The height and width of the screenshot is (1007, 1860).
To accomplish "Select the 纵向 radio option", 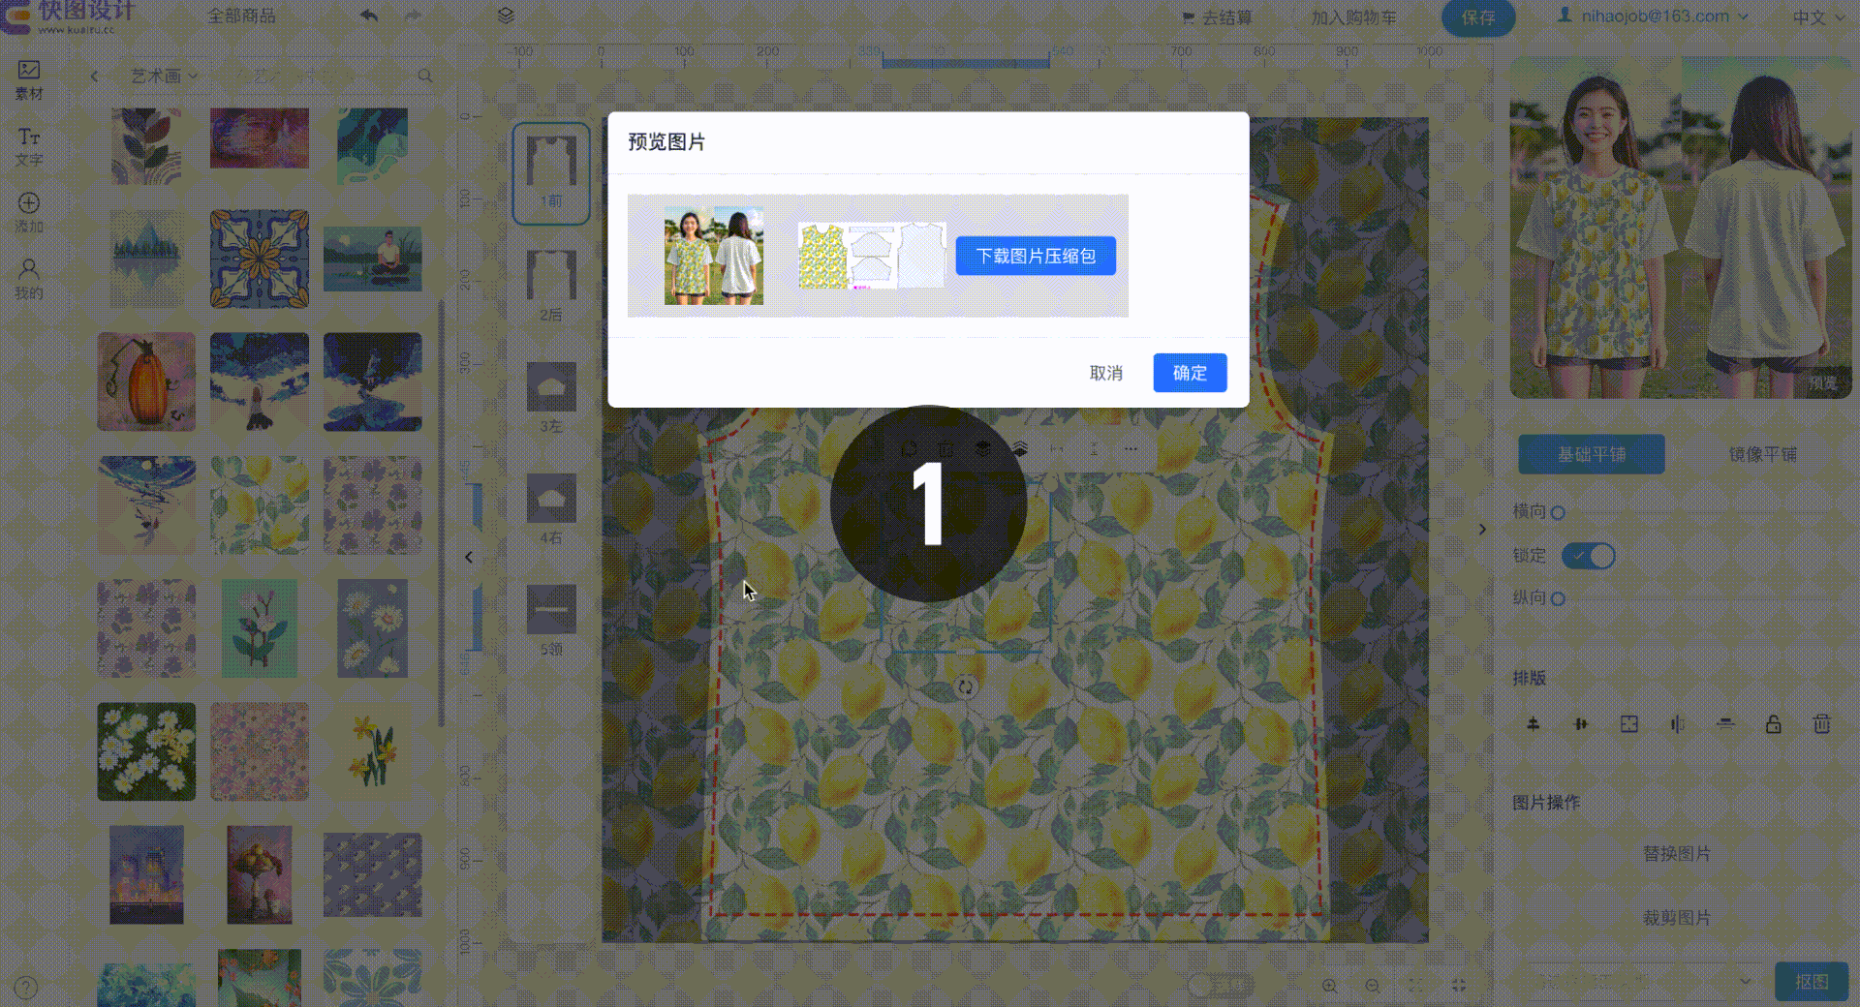I will [1558, 598].
